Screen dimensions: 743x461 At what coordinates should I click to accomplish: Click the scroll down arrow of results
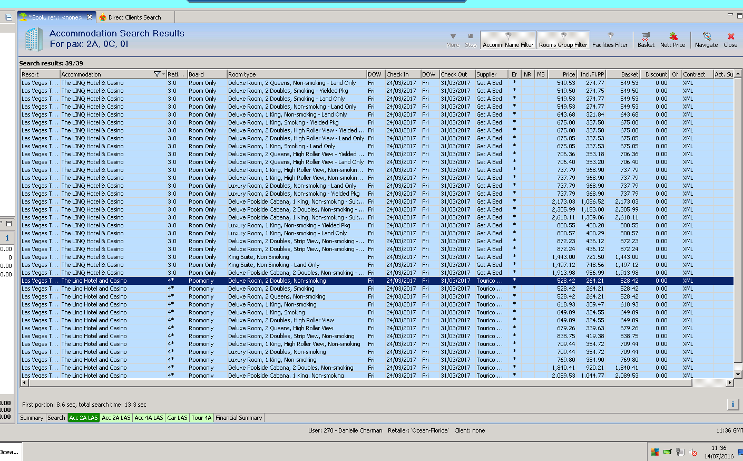738,374
